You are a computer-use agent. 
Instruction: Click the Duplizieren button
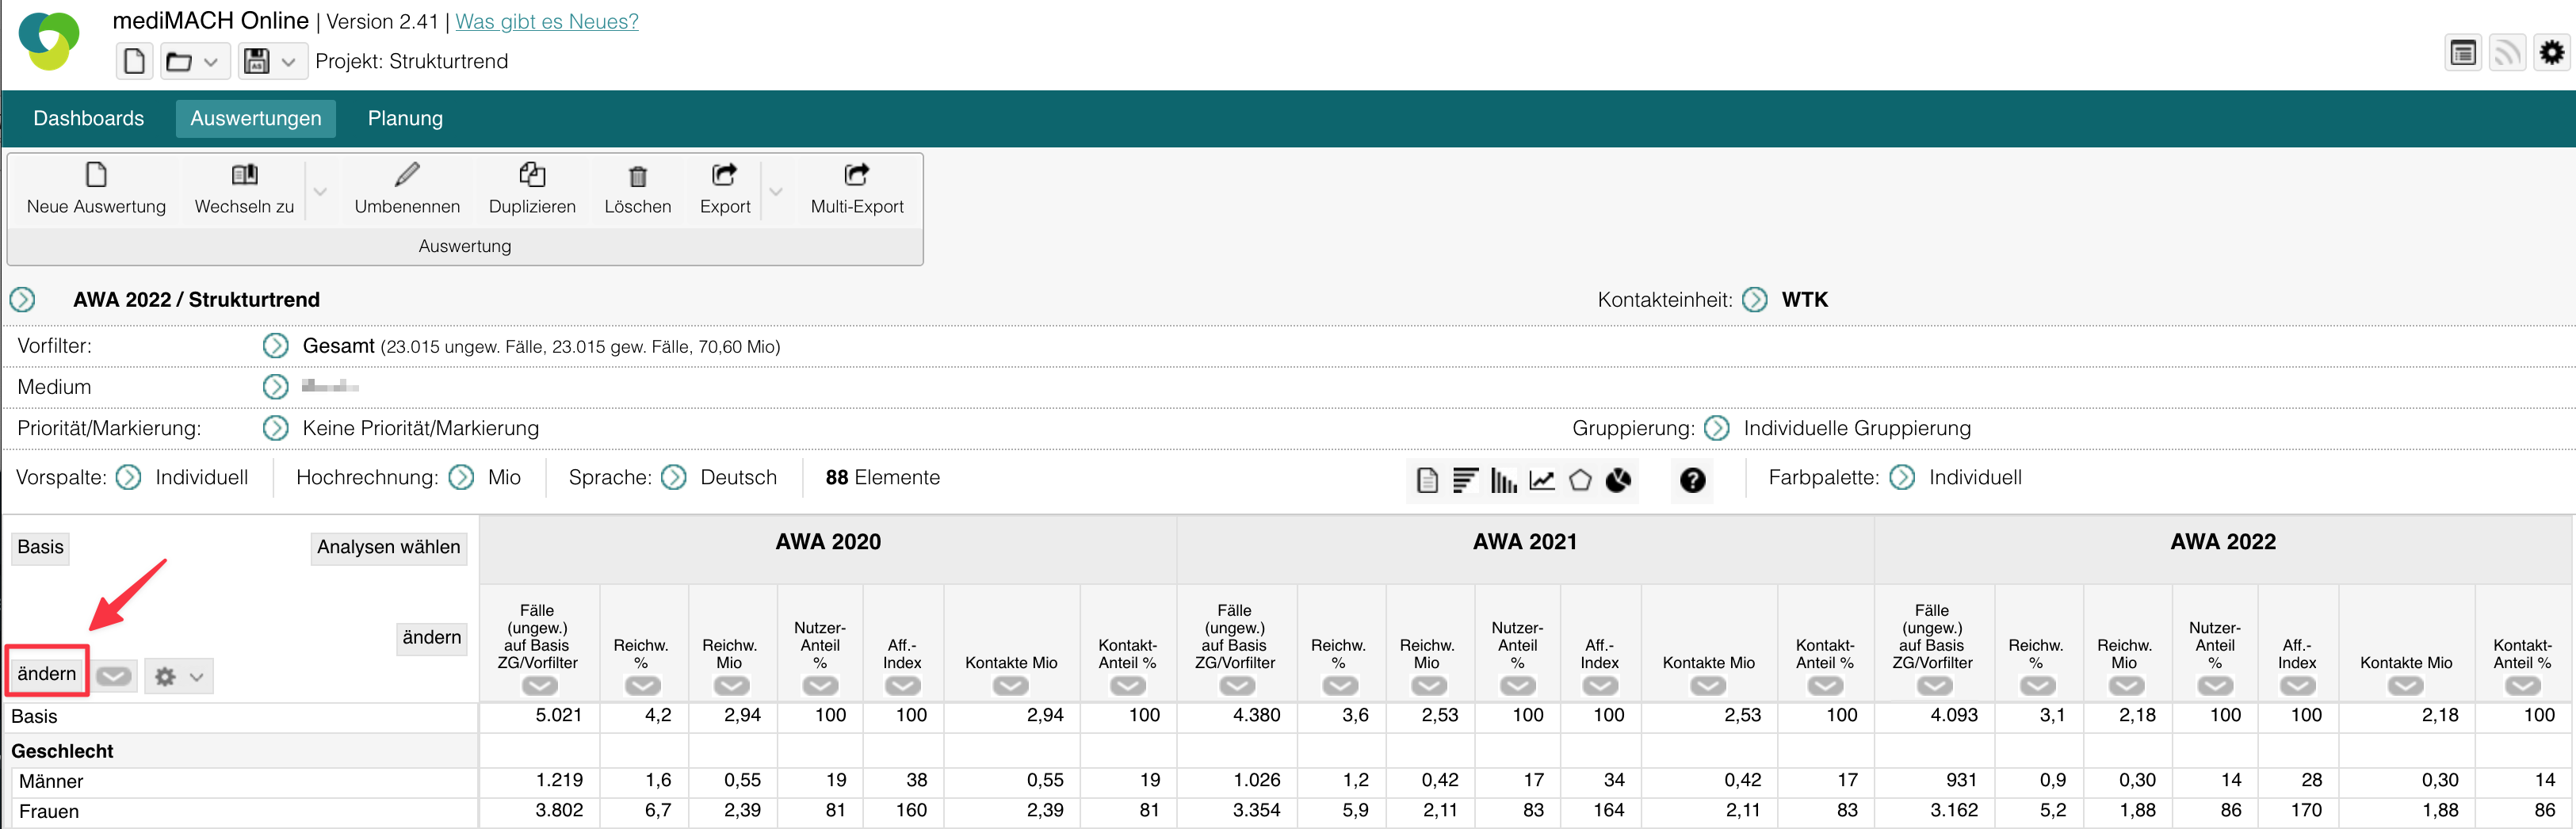(532, 189)
